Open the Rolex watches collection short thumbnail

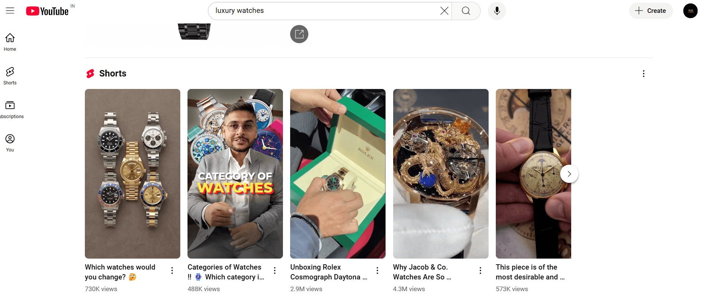[133, 174]
